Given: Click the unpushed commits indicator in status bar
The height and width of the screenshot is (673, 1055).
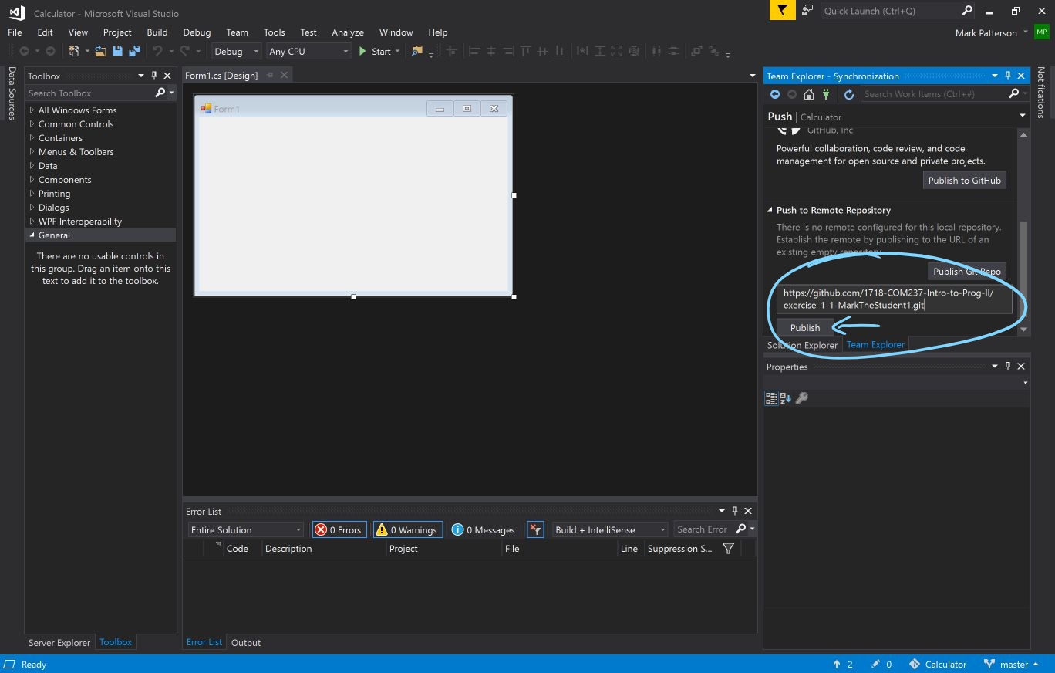Looking at the screenshot, I should click(x=843, y=664).
